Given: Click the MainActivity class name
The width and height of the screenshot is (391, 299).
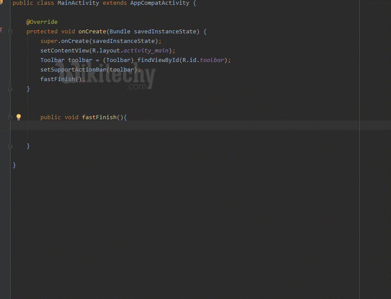Looking at the screenshot, I should [78, 3].
